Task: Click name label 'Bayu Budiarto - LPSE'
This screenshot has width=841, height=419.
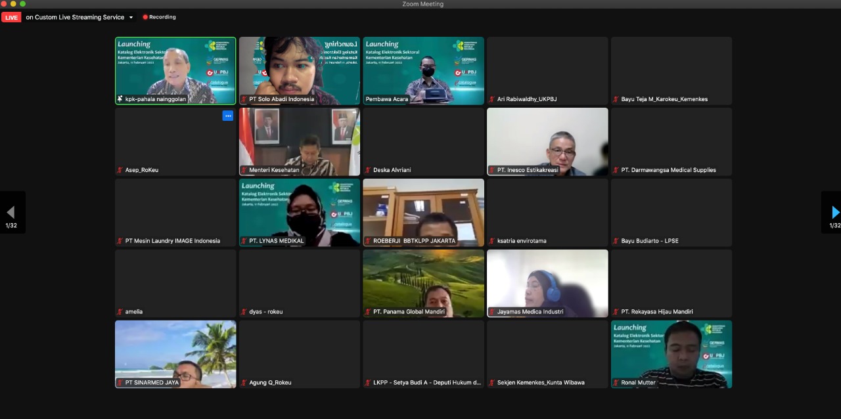Action: 650,241
